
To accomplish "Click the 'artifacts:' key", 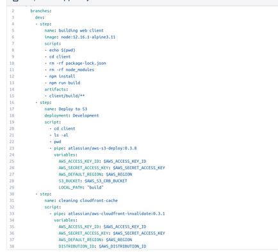I will click(56, 89).
